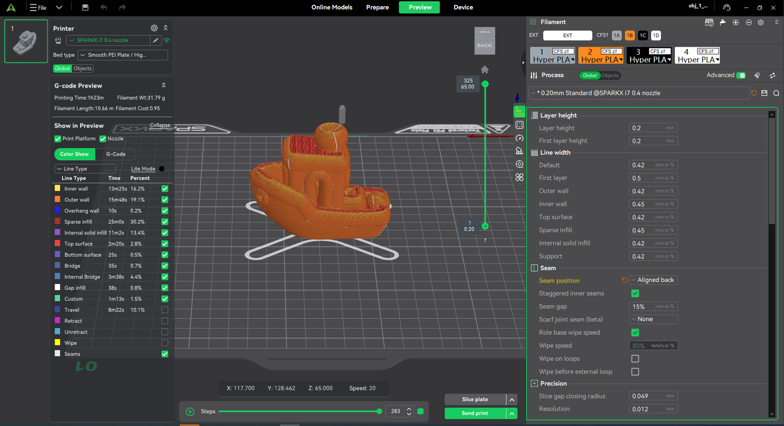Edit the SPARKX i7 printer preset
The height and width of the screenshot is (426, 784).
pos(156,40)
